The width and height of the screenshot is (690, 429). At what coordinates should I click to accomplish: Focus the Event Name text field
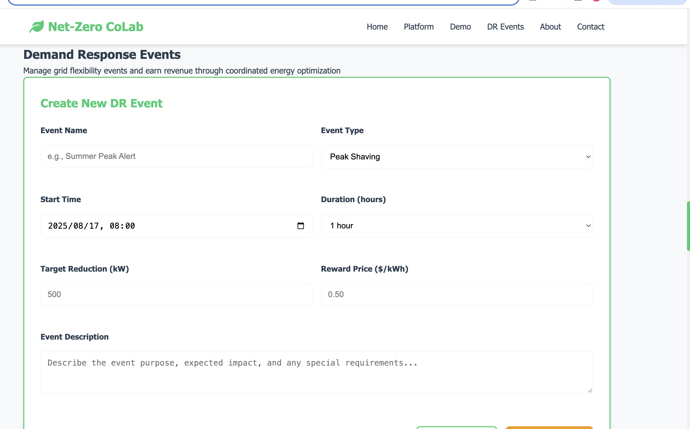tap(176, 156)
